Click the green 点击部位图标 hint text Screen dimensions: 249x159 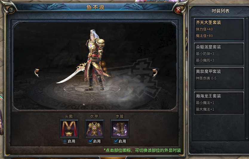[142, 150]
